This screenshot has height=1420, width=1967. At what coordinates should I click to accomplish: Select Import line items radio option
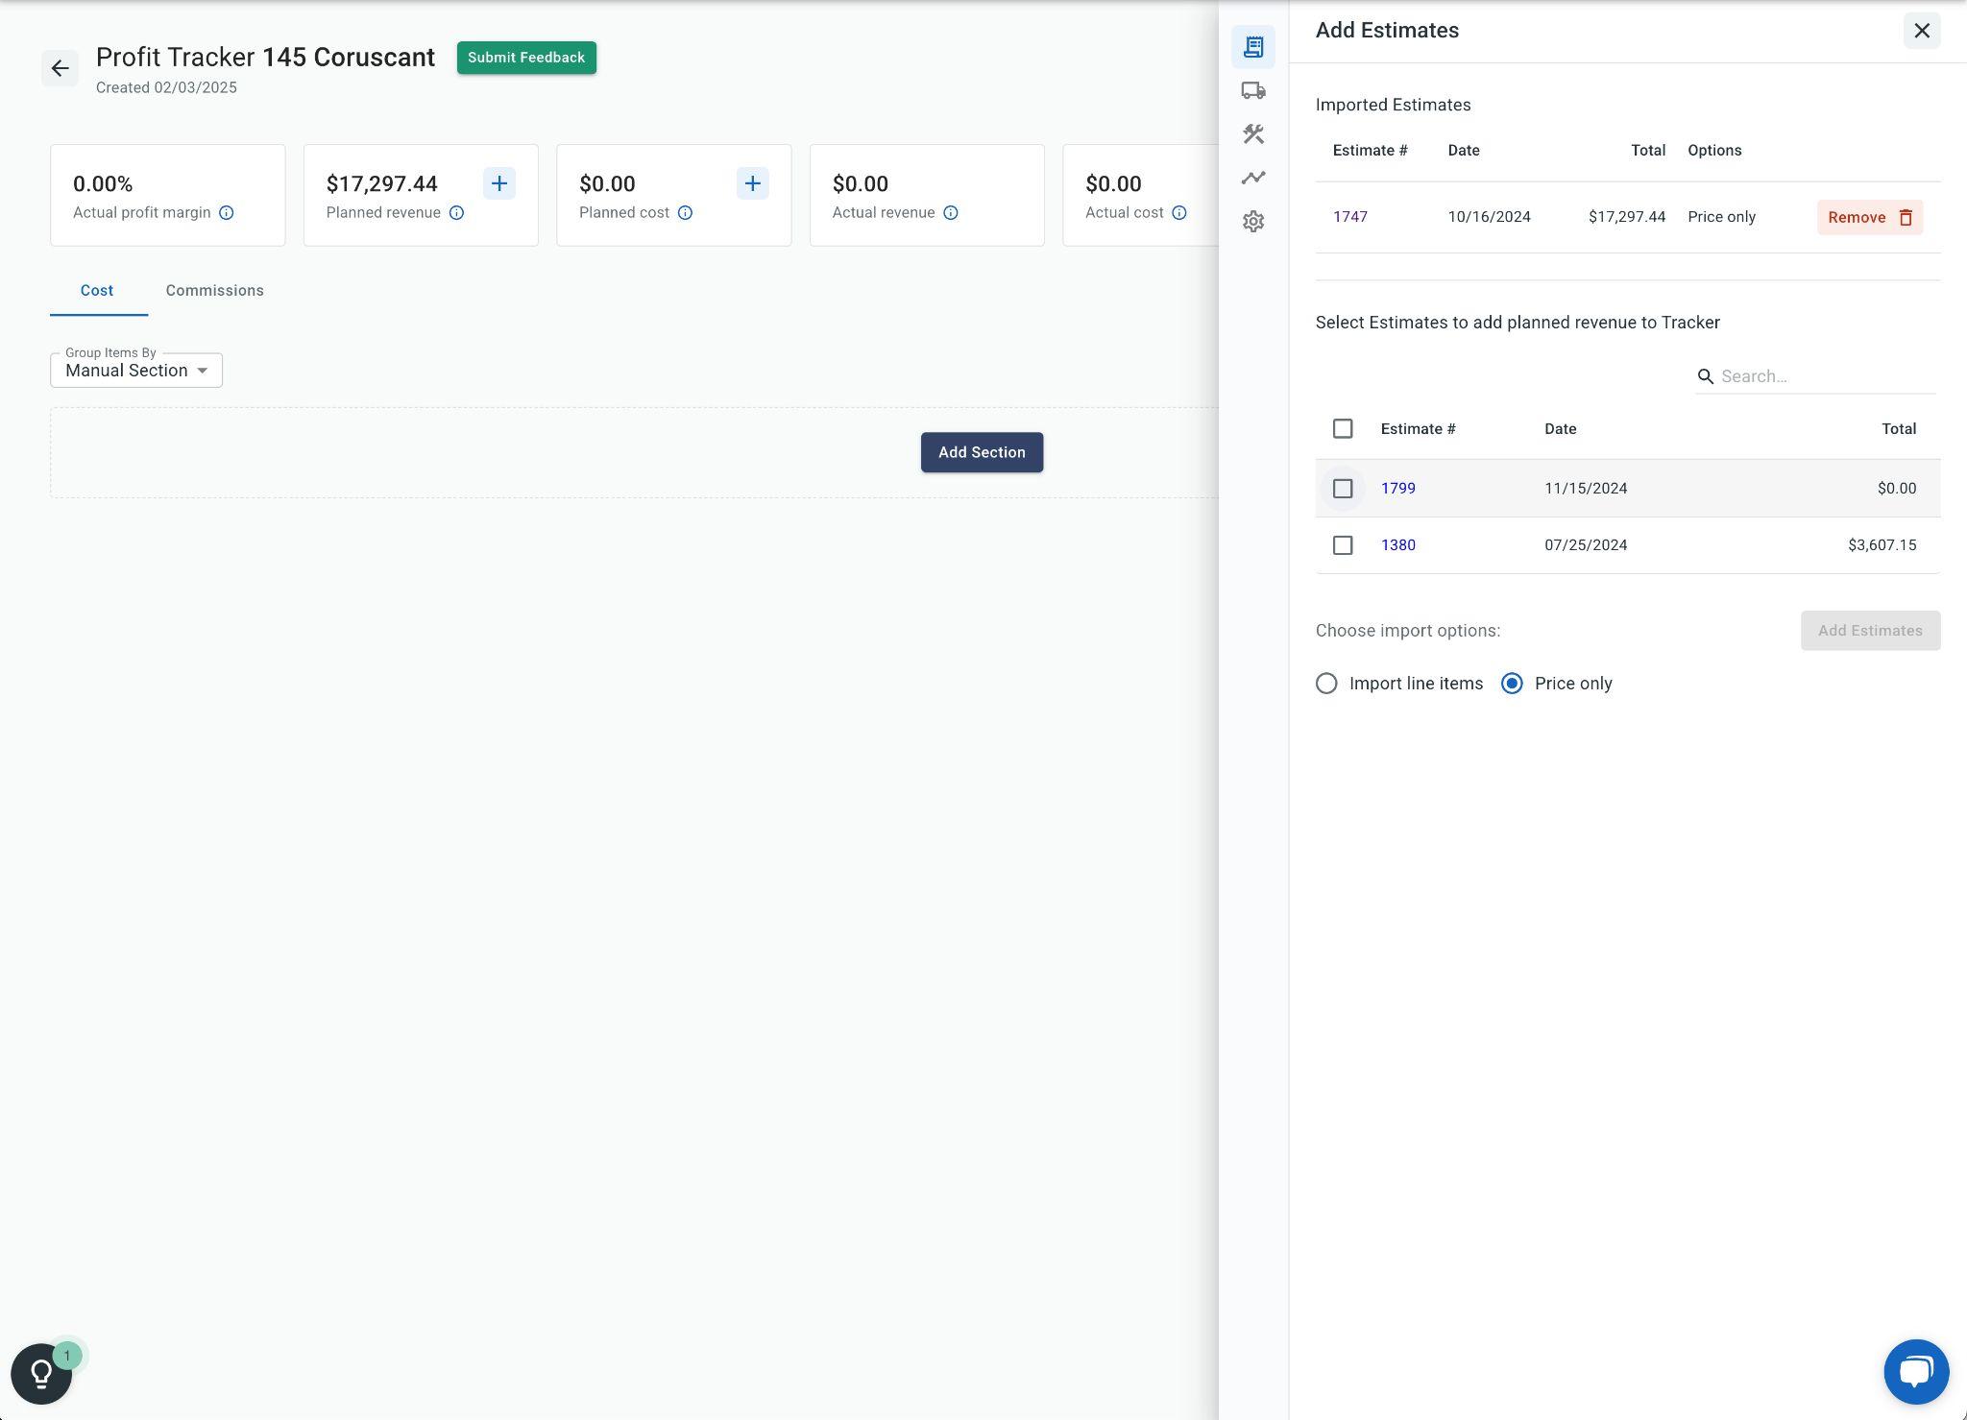coord(1326,684)
